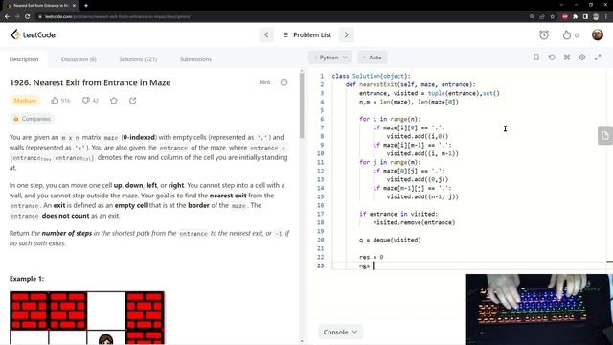Open the Python language dropdown

click(x=329, y=57)
